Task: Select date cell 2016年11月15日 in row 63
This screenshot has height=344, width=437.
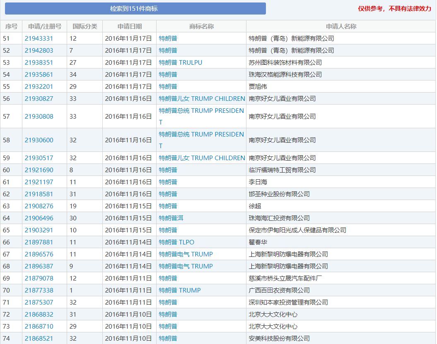Action: click(128, 206)
